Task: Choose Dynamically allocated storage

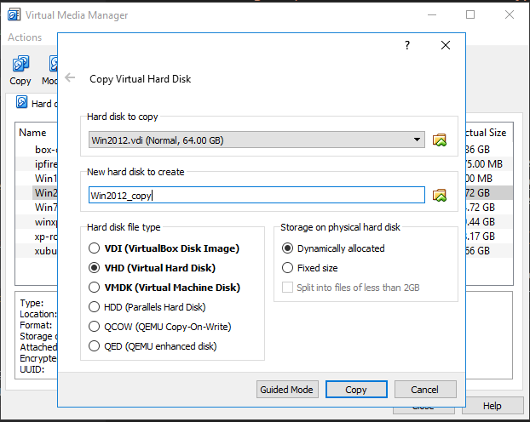Action: coord(333,248)
